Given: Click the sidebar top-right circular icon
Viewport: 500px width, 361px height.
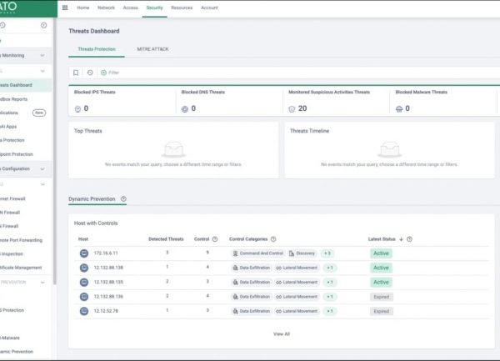Looking at the screenshot, I should click(43, 25).
